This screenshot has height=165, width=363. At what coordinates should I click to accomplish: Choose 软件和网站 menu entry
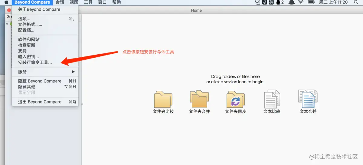pyautogui.click(x=45, y=40)
